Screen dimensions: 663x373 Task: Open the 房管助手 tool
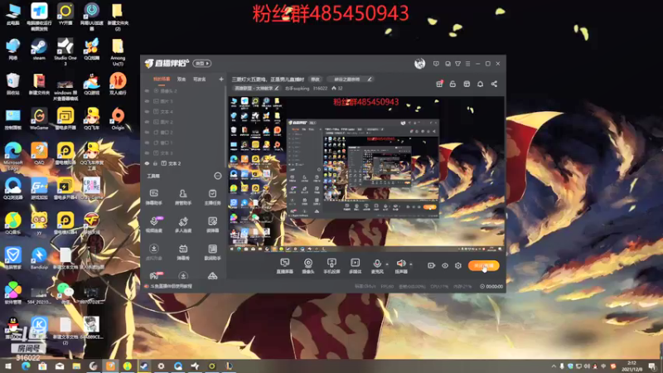[183, 196]
